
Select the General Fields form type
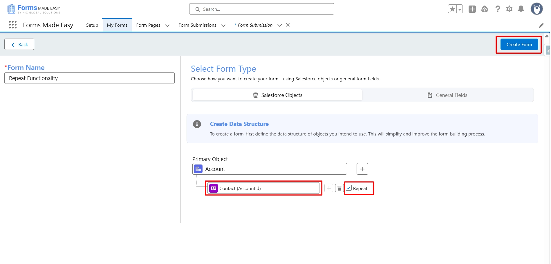447,95
